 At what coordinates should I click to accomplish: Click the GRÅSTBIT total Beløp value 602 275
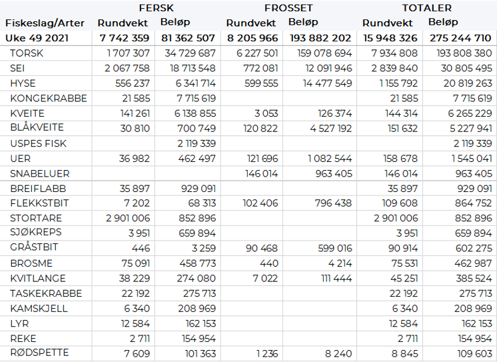[470, 248]
